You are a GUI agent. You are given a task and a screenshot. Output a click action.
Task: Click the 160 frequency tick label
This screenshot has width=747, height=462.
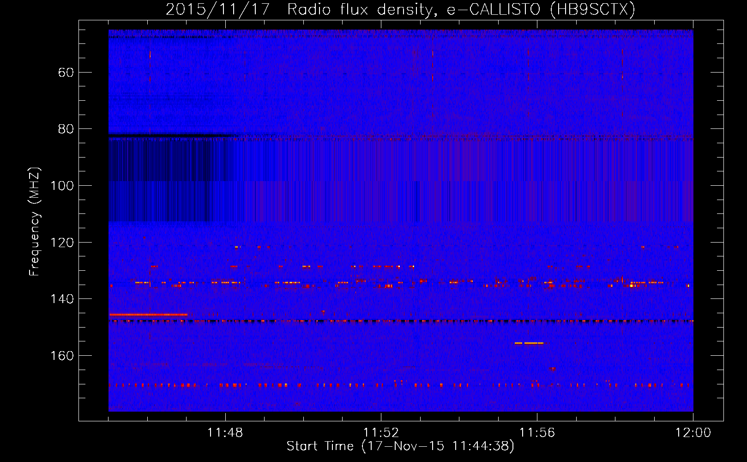pyautogui.click(x=62, y=356)
